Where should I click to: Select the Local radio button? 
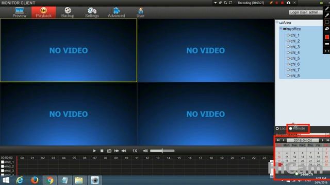pos(277,128)
